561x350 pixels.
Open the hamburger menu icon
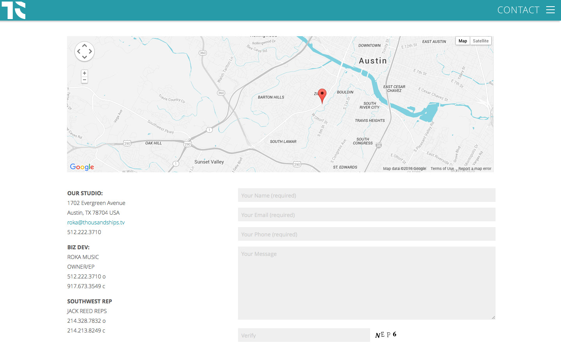click(550, 10)
